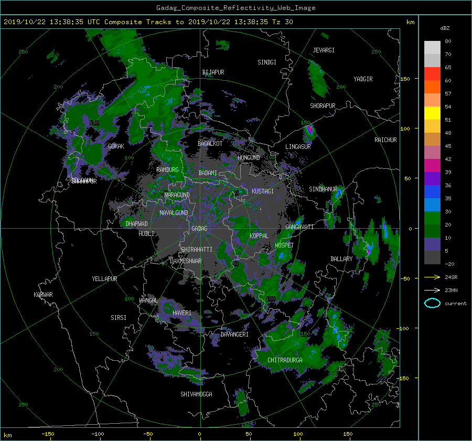Click the GANGAVATI city label
The height and width of the screenshot is (441, 472).
[x=299, y=227]
